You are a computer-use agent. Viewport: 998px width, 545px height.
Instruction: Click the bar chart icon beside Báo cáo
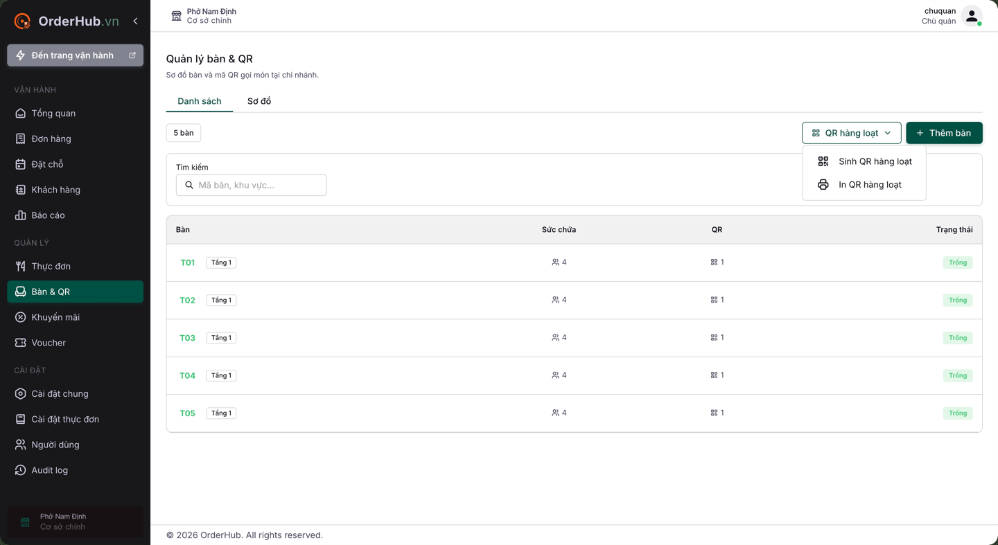click(x=20, y=215)
